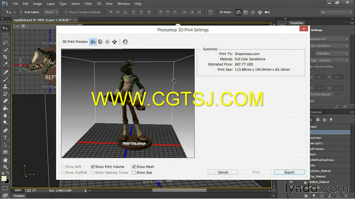Open the Properties panel flyout menu
The height and width of the screenshot is (199, 355).
click(351, 23)
